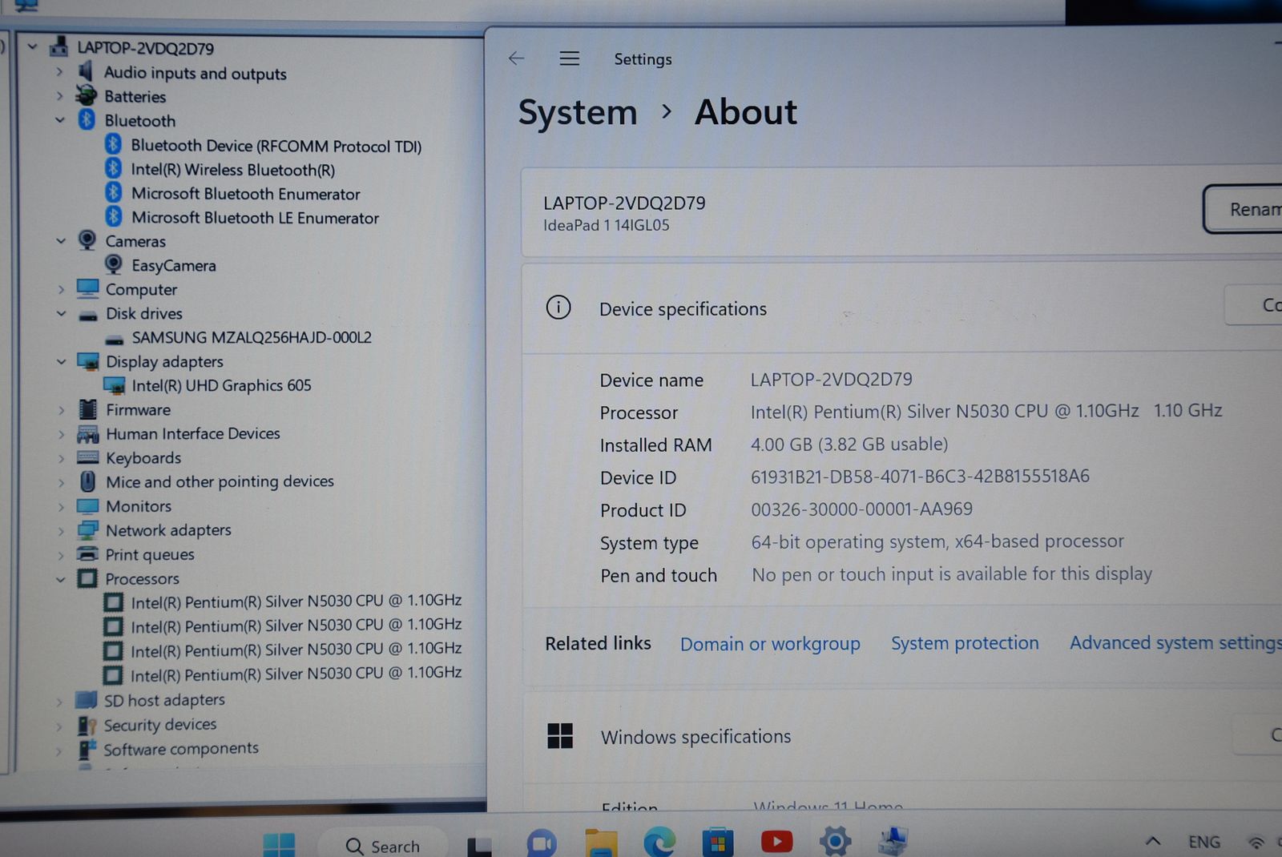Click System in the breadcrumb
This screenshot has height=857, width=1282.
click(x=578, y=113)
